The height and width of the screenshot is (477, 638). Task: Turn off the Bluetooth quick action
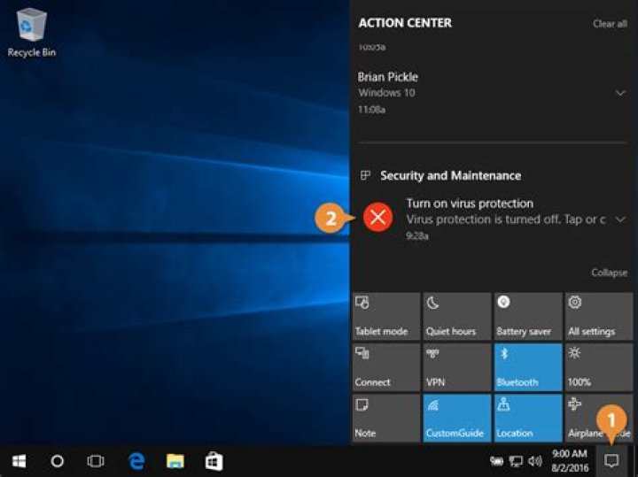(528, 367)
